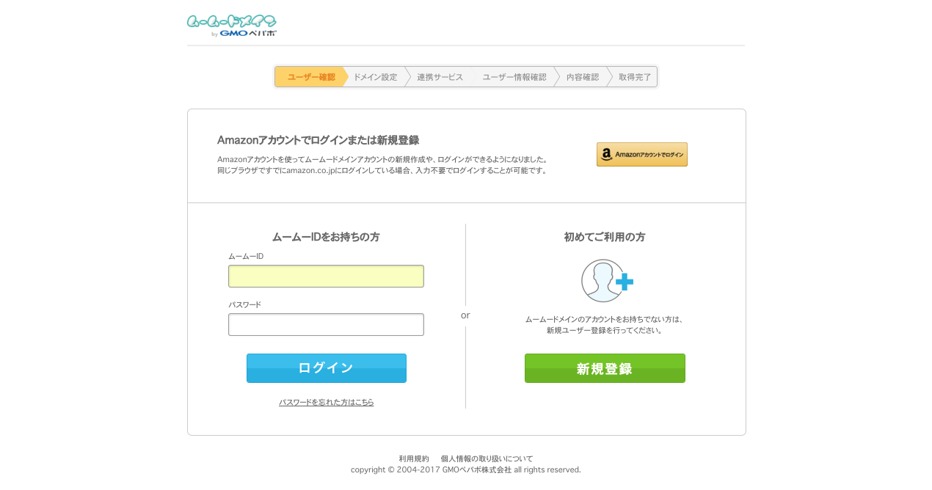This screenshot has width=932, height=490.
Task: Click the green 新規登録 button
Action: point(605,368)
